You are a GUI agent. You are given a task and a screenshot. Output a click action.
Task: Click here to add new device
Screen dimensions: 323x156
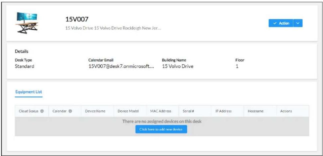coord(161,129)
